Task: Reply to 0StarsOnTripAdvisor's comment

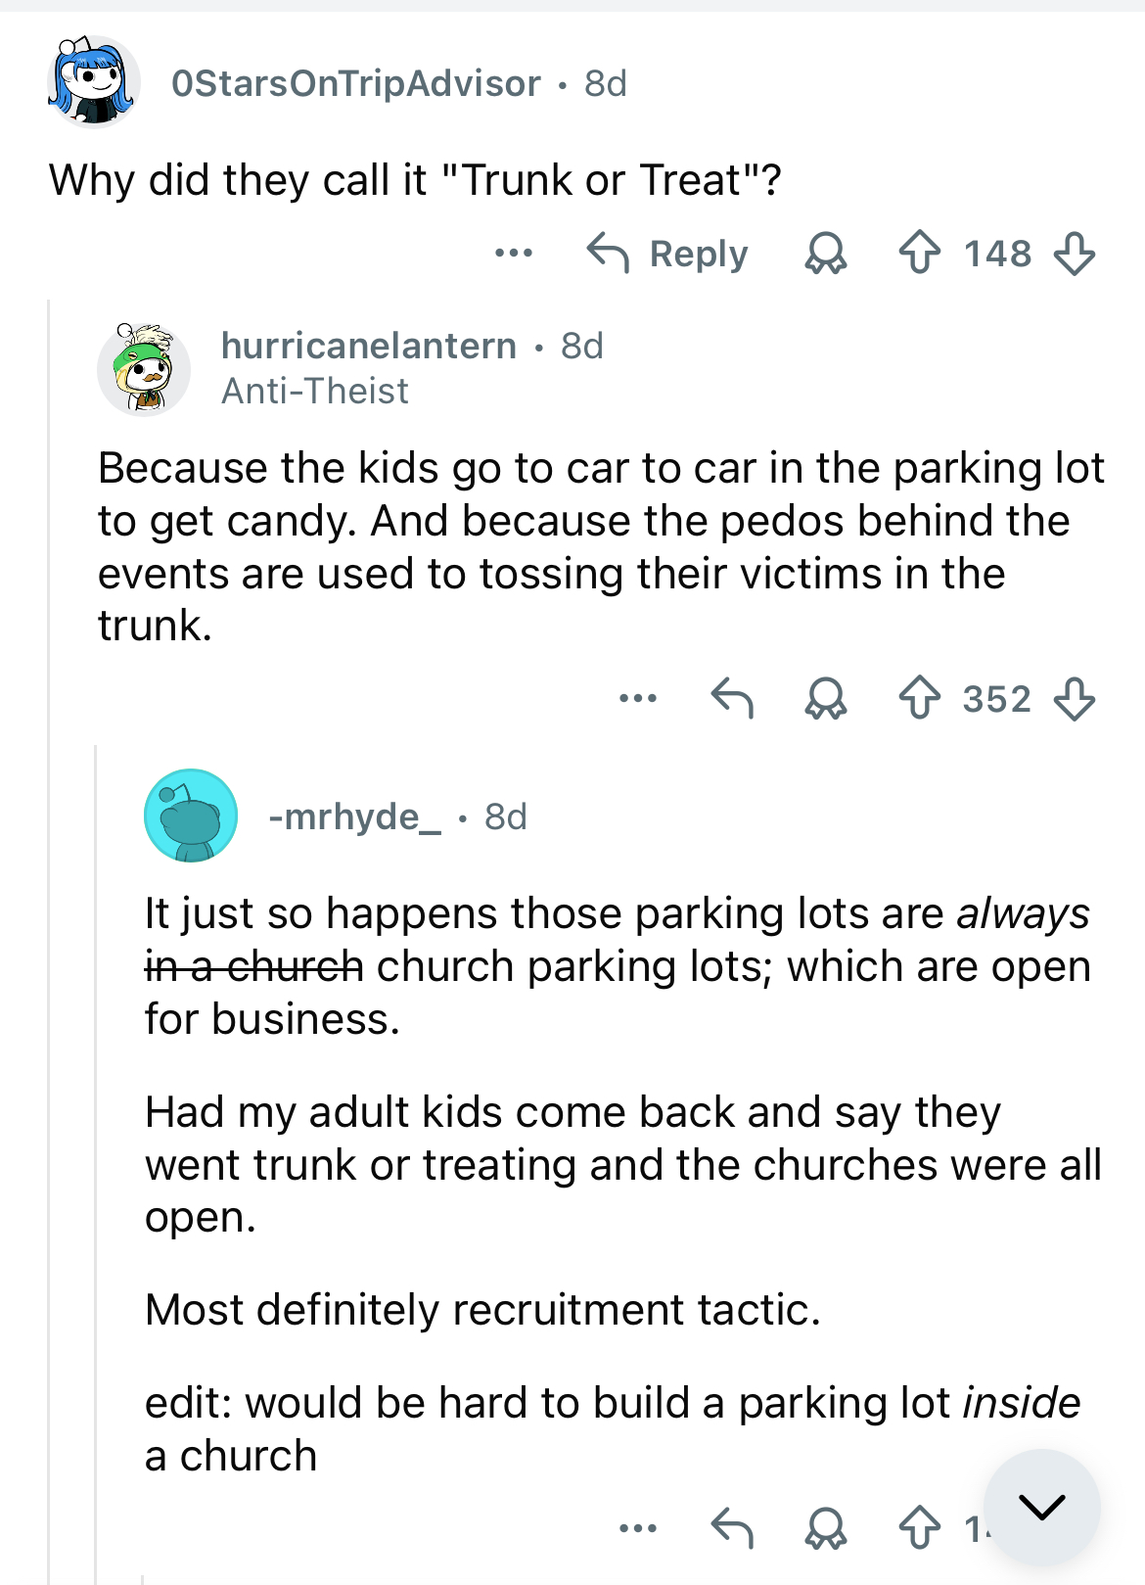Action: (x=667, y=254)
